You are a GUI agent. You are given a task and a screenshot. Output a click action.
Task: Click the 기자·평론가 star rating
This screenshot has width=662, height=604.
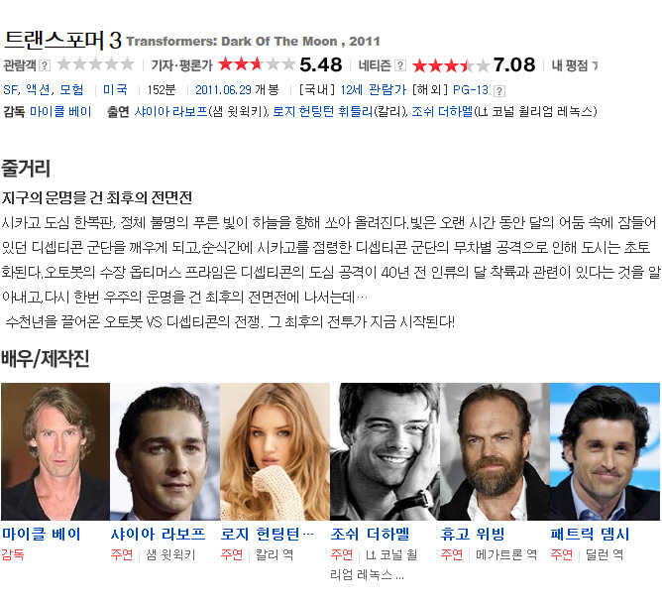pos(257,64)
